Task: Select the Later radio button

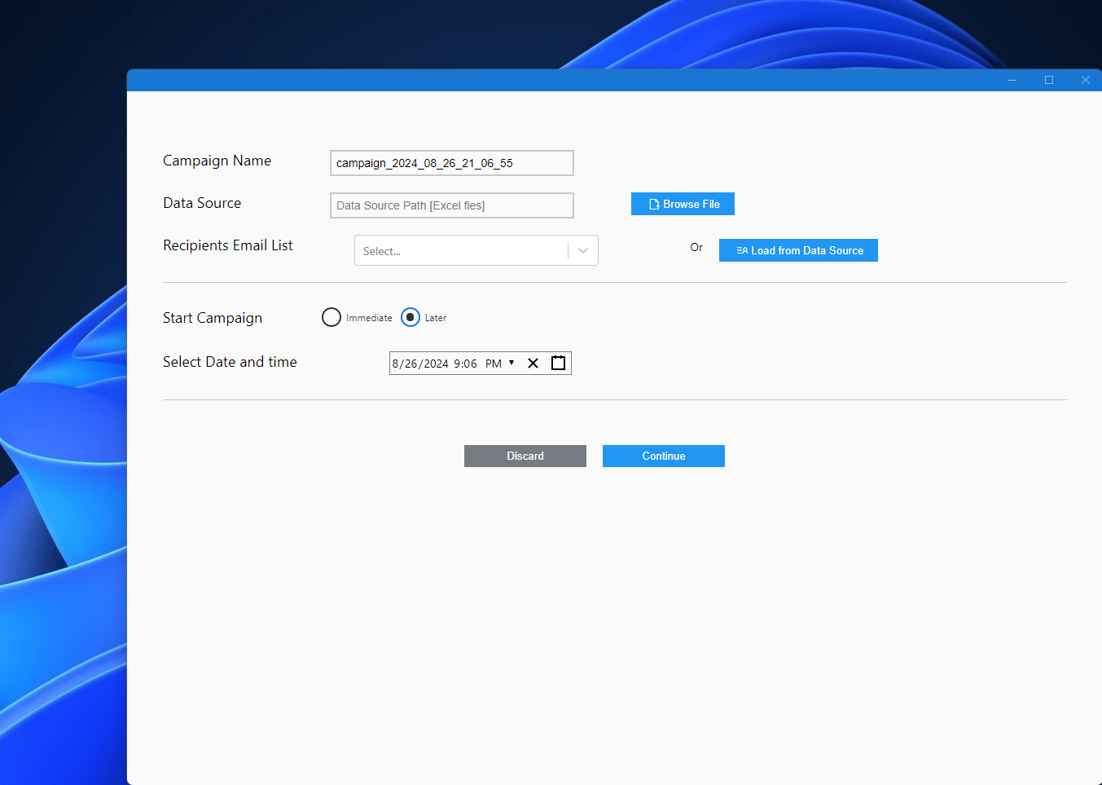Action: click(411, 317)
